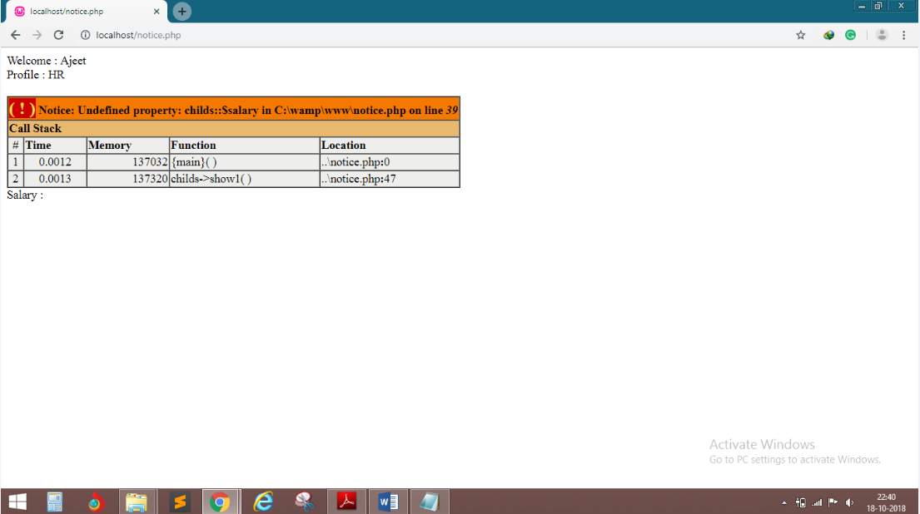This screenshot has height=514, width=920.
Task: Open Microsoft Word from the taskbar
Action: [388, 502]
